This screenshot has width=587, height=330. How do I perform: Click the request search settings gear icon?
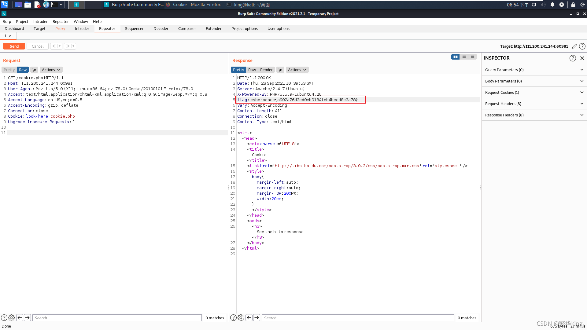coord(12,318)
